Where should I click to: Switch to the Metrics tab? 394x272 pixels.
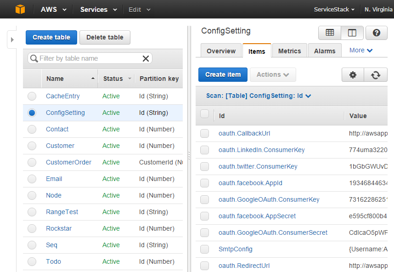point(289,51)
